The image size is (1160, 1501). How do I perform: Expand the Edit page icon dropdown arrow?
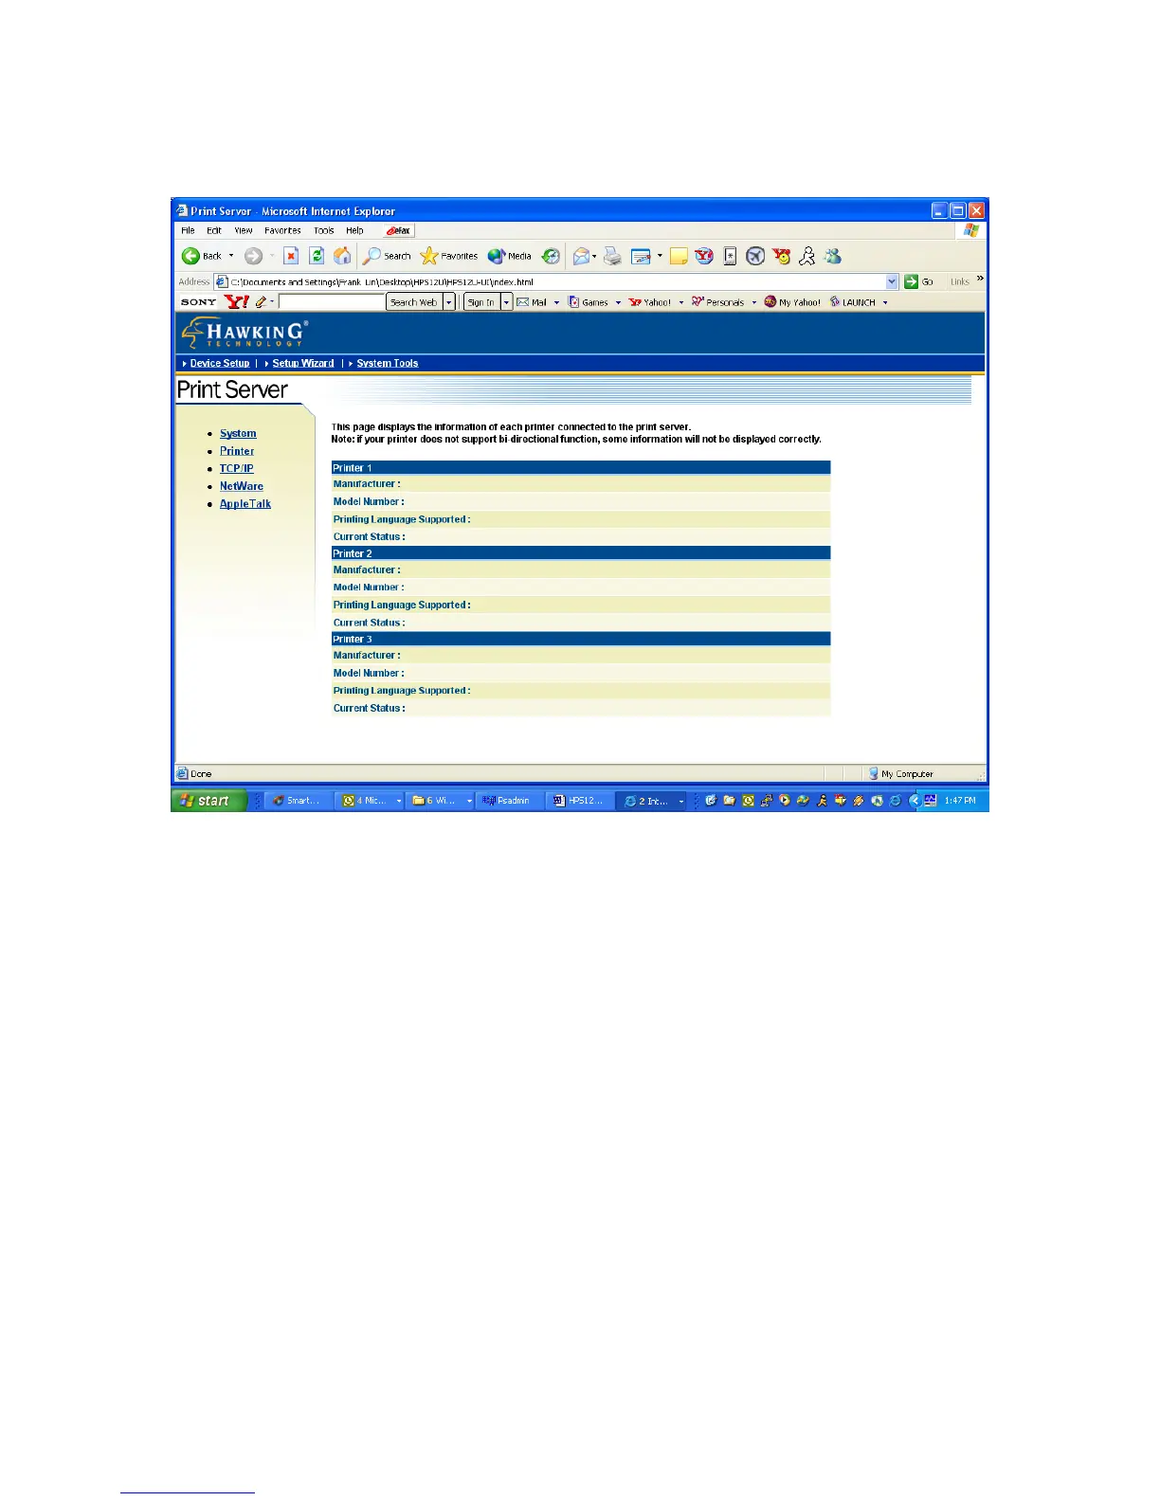click(x=660, y=256)
